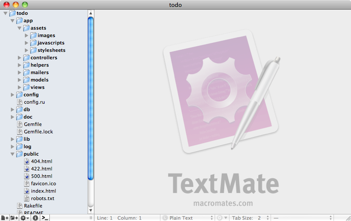Click the terminal prompt icon in the drawer footer
This screenshot has height=221, width=351.
[x=45, y=218]
